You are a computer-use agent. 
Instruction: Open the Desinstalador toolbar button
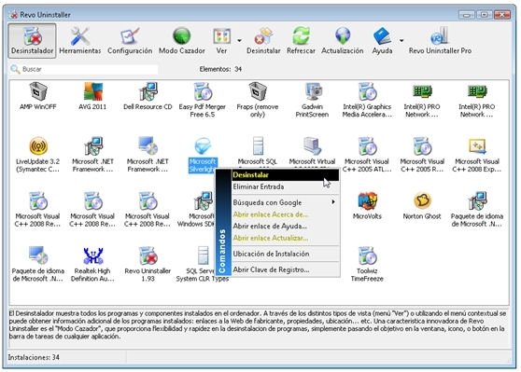[33, 41]
